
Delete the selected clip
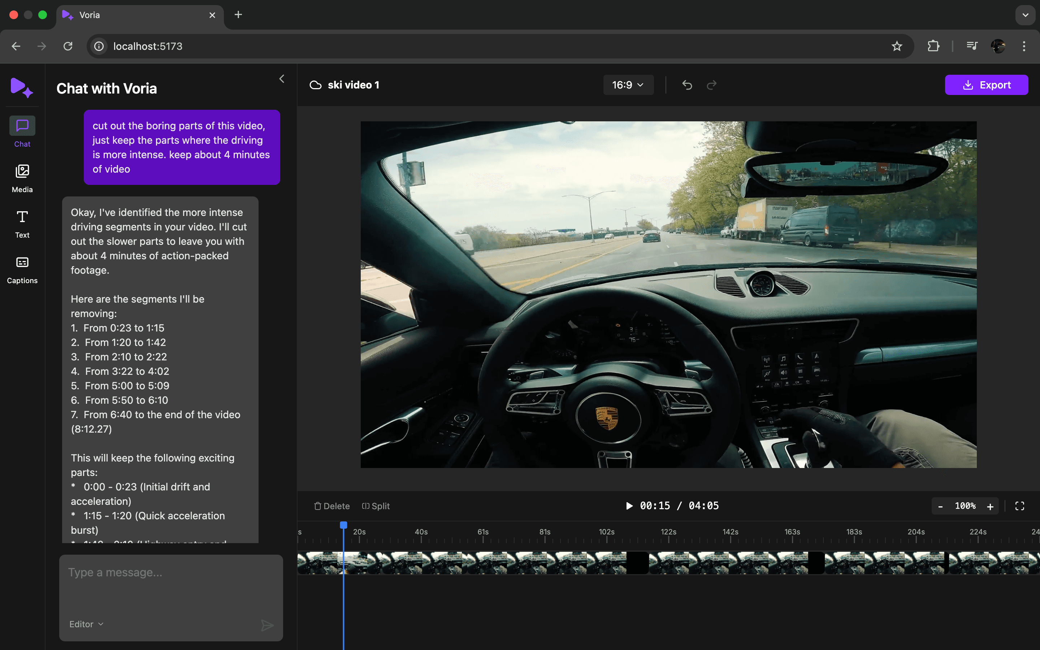click(332, 506)
